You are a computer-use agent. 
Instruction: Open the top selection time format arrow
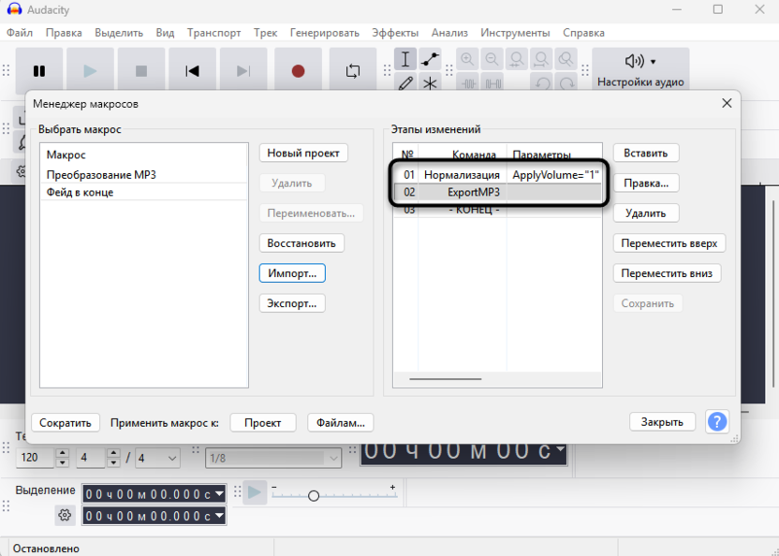tap(220, 493)
